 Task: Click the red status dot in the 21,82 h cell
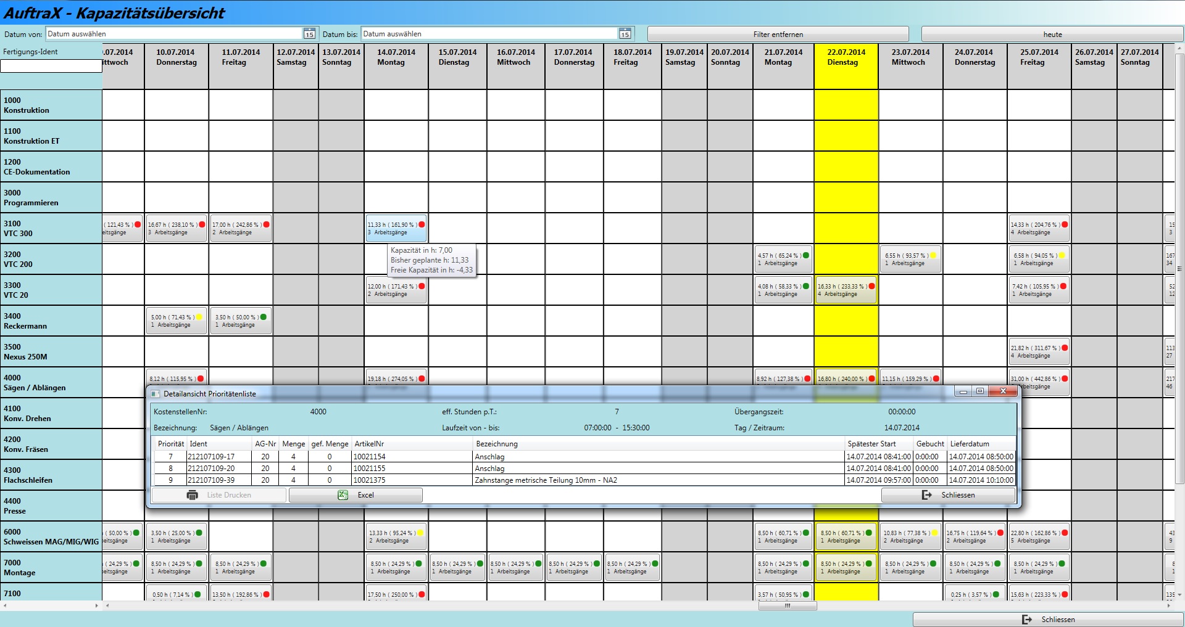(x=1065, y=348)
